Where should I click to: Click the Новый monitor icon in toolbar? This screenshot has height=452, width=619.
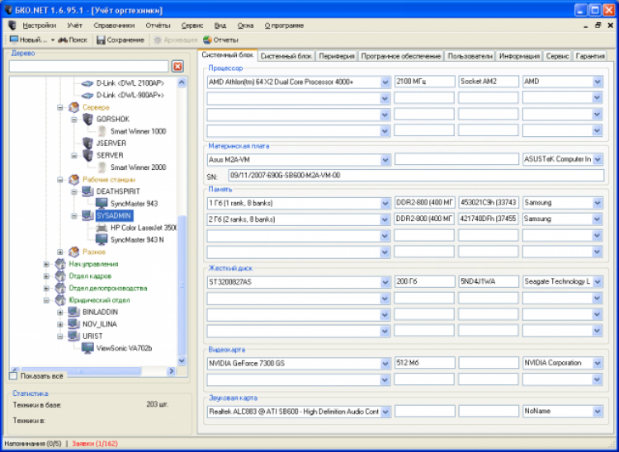[x=14, y=40]
